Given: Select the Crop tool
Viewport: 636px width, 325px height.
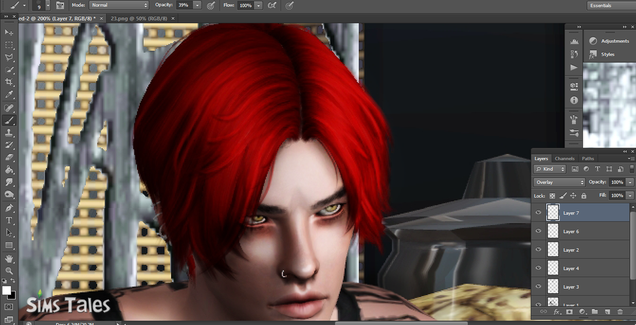Looking at the screenshot, I should (x=9, y=82).
